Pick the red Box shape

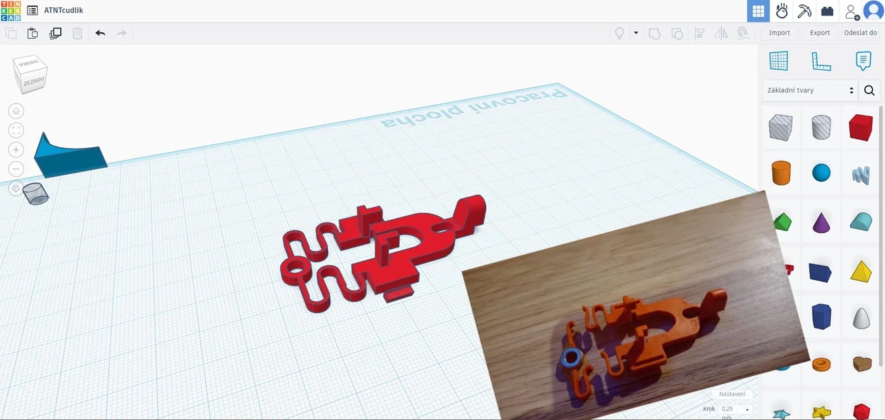tap(861, 127)
